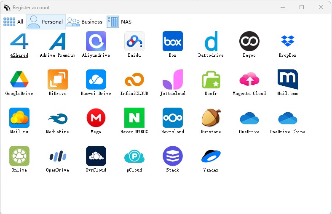This screenshot has width=332, height=214.
Task: Select the Onlime green icon
Action: [x=19, y=156]
